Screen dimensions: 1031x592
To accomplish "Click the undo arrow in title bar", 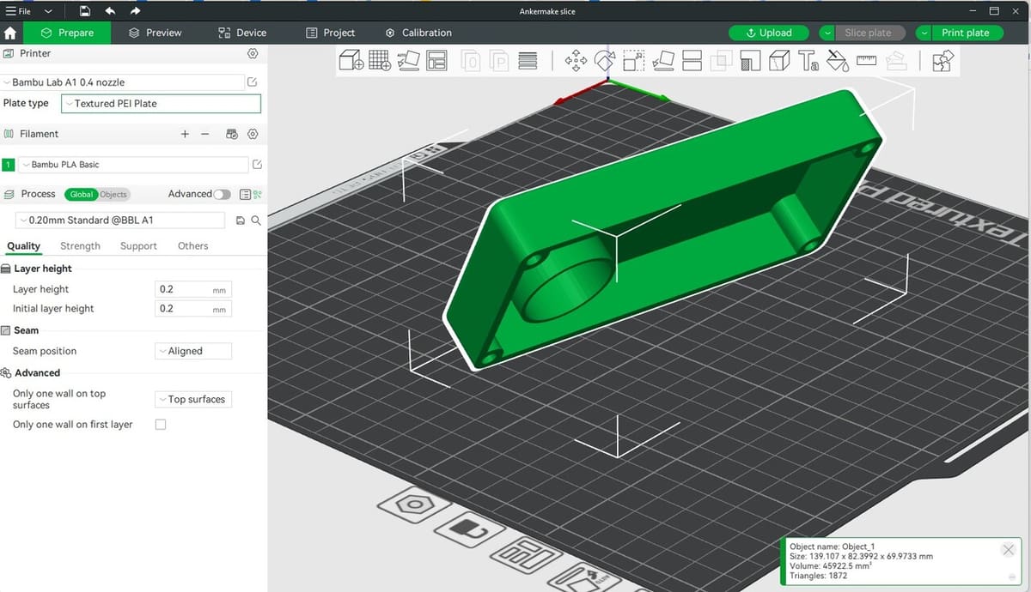I will pos(110,11).
